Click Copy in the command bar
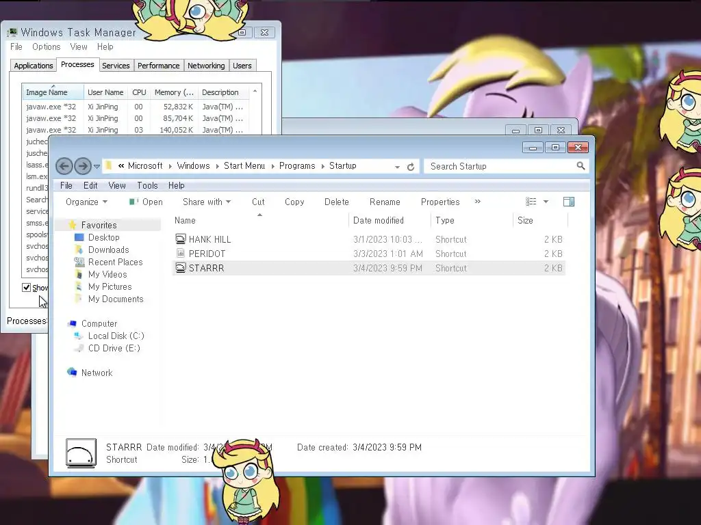 coord(294,202)
